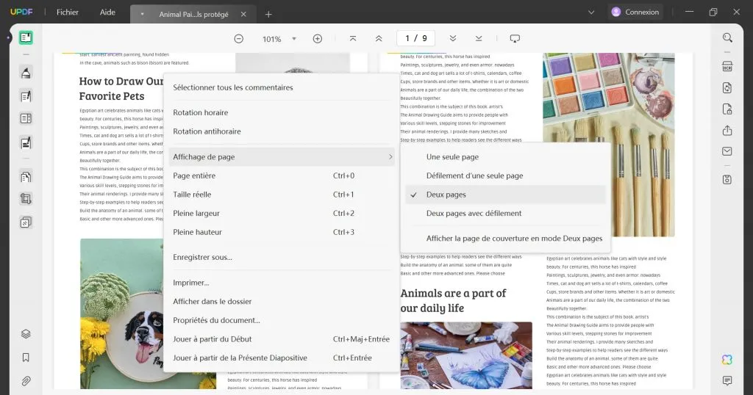
Task: Click the Share file icon
Action: (727, 131)
